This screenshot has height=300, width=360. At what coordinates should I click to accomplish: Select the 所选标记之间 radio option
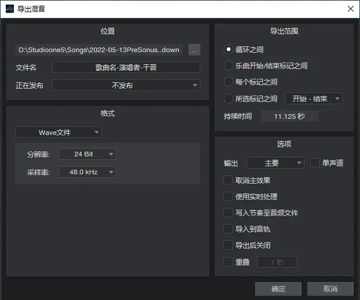point(229,98)
